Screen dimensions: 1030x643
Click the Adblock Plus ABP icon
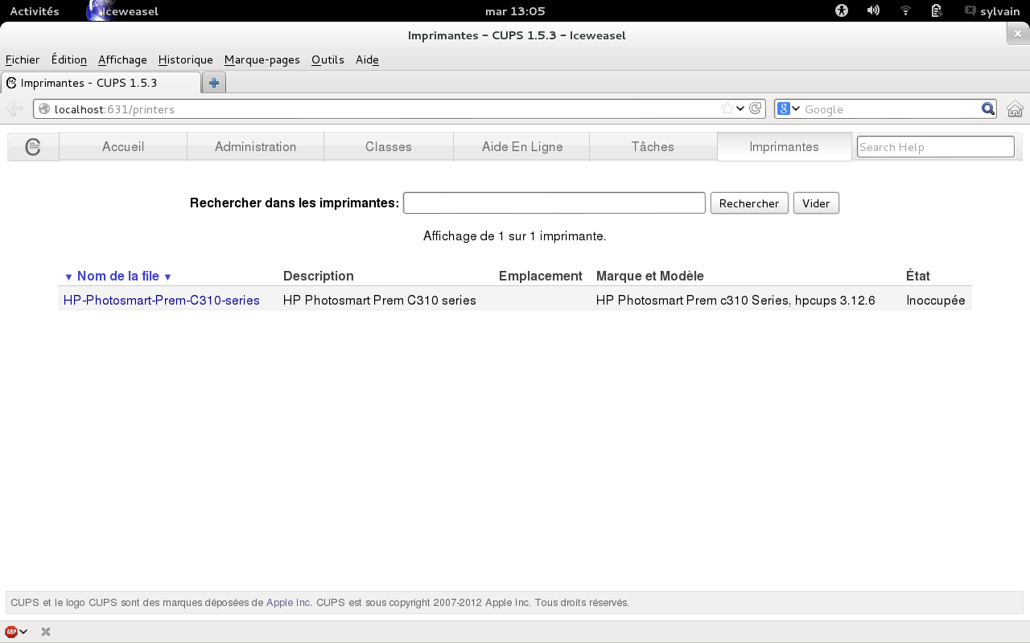(x=11, y=632)
